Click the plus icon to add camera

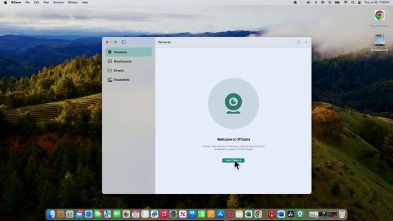(306, 42)
